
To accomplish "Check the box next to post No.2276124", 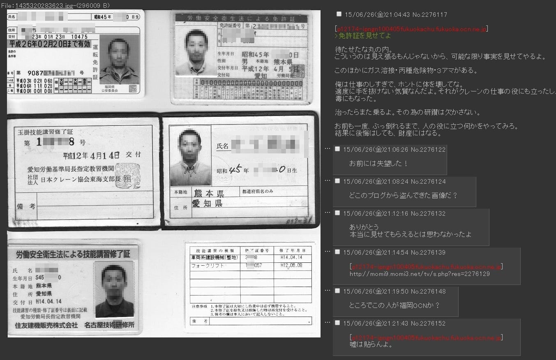I will (337, 181).
